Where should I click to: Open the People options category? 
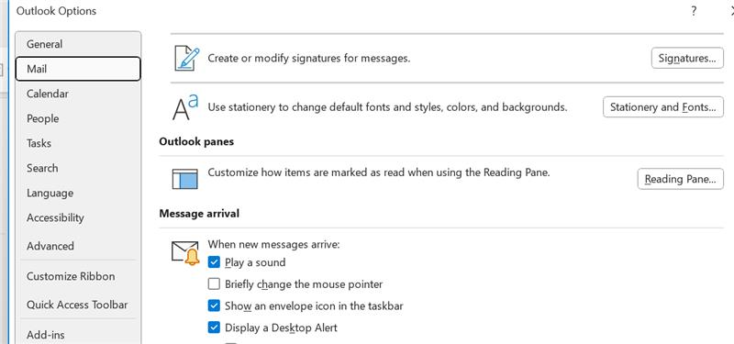78,118
